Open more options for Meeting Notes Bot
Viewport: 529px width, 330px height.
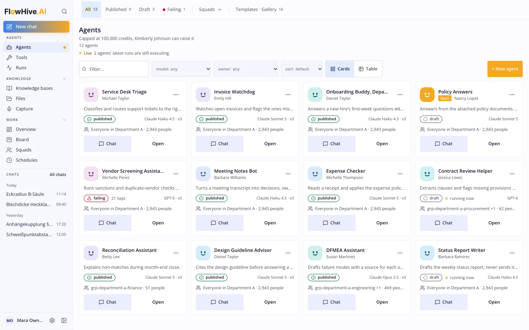pyautogui.click(x=288, y=174)
